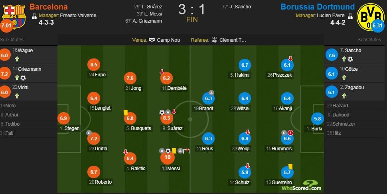Click the substitution arrow above Dembélé
The width and height of the screenshot is (387, 194).
click(162, 72)
